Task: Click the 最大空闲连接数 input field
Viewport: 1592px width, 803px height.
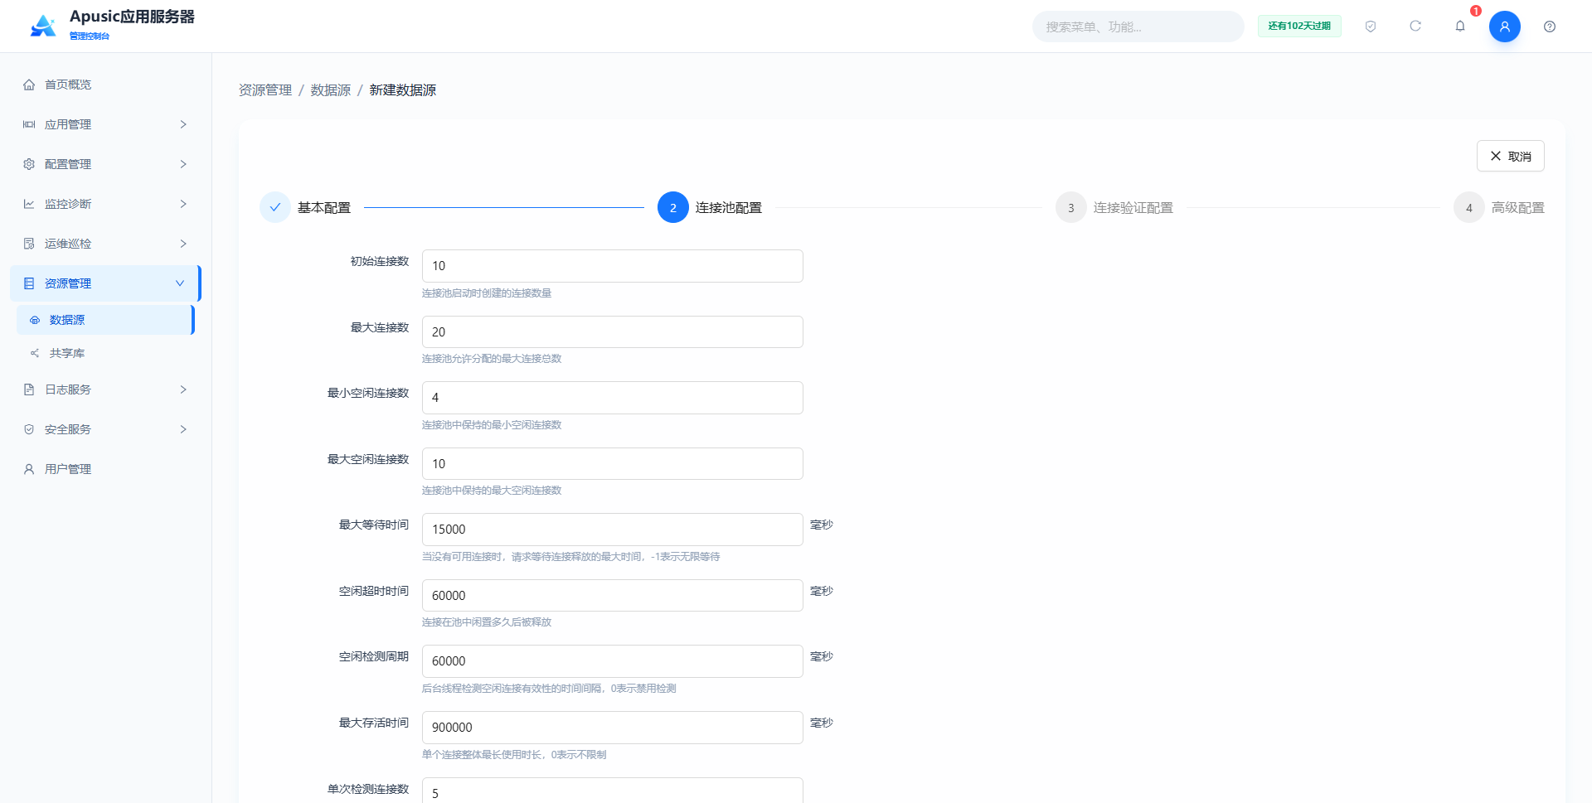Action: (612, 464)
